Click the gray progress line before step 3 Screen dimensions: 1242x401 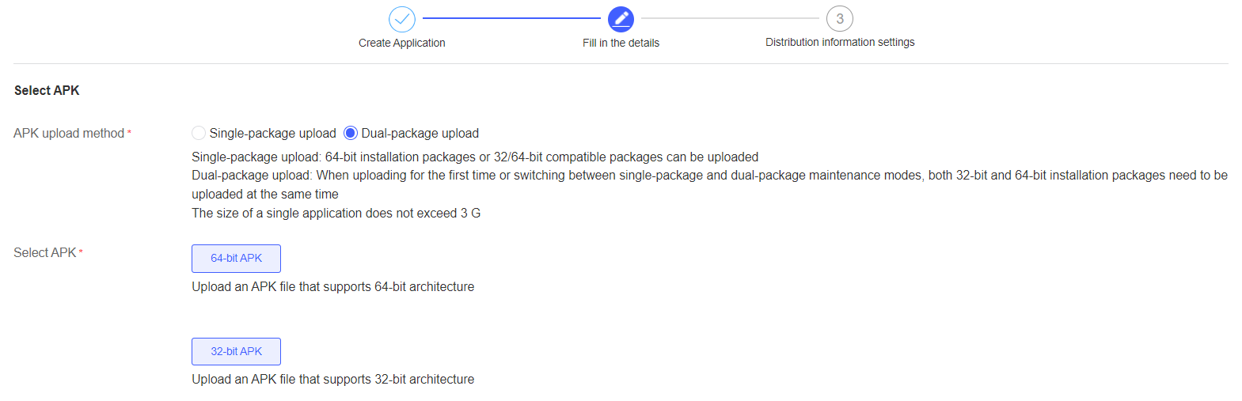730,17
